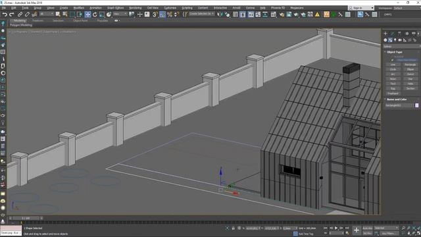
Task: Open the Graph Editors menu
Action: point(116,8)
